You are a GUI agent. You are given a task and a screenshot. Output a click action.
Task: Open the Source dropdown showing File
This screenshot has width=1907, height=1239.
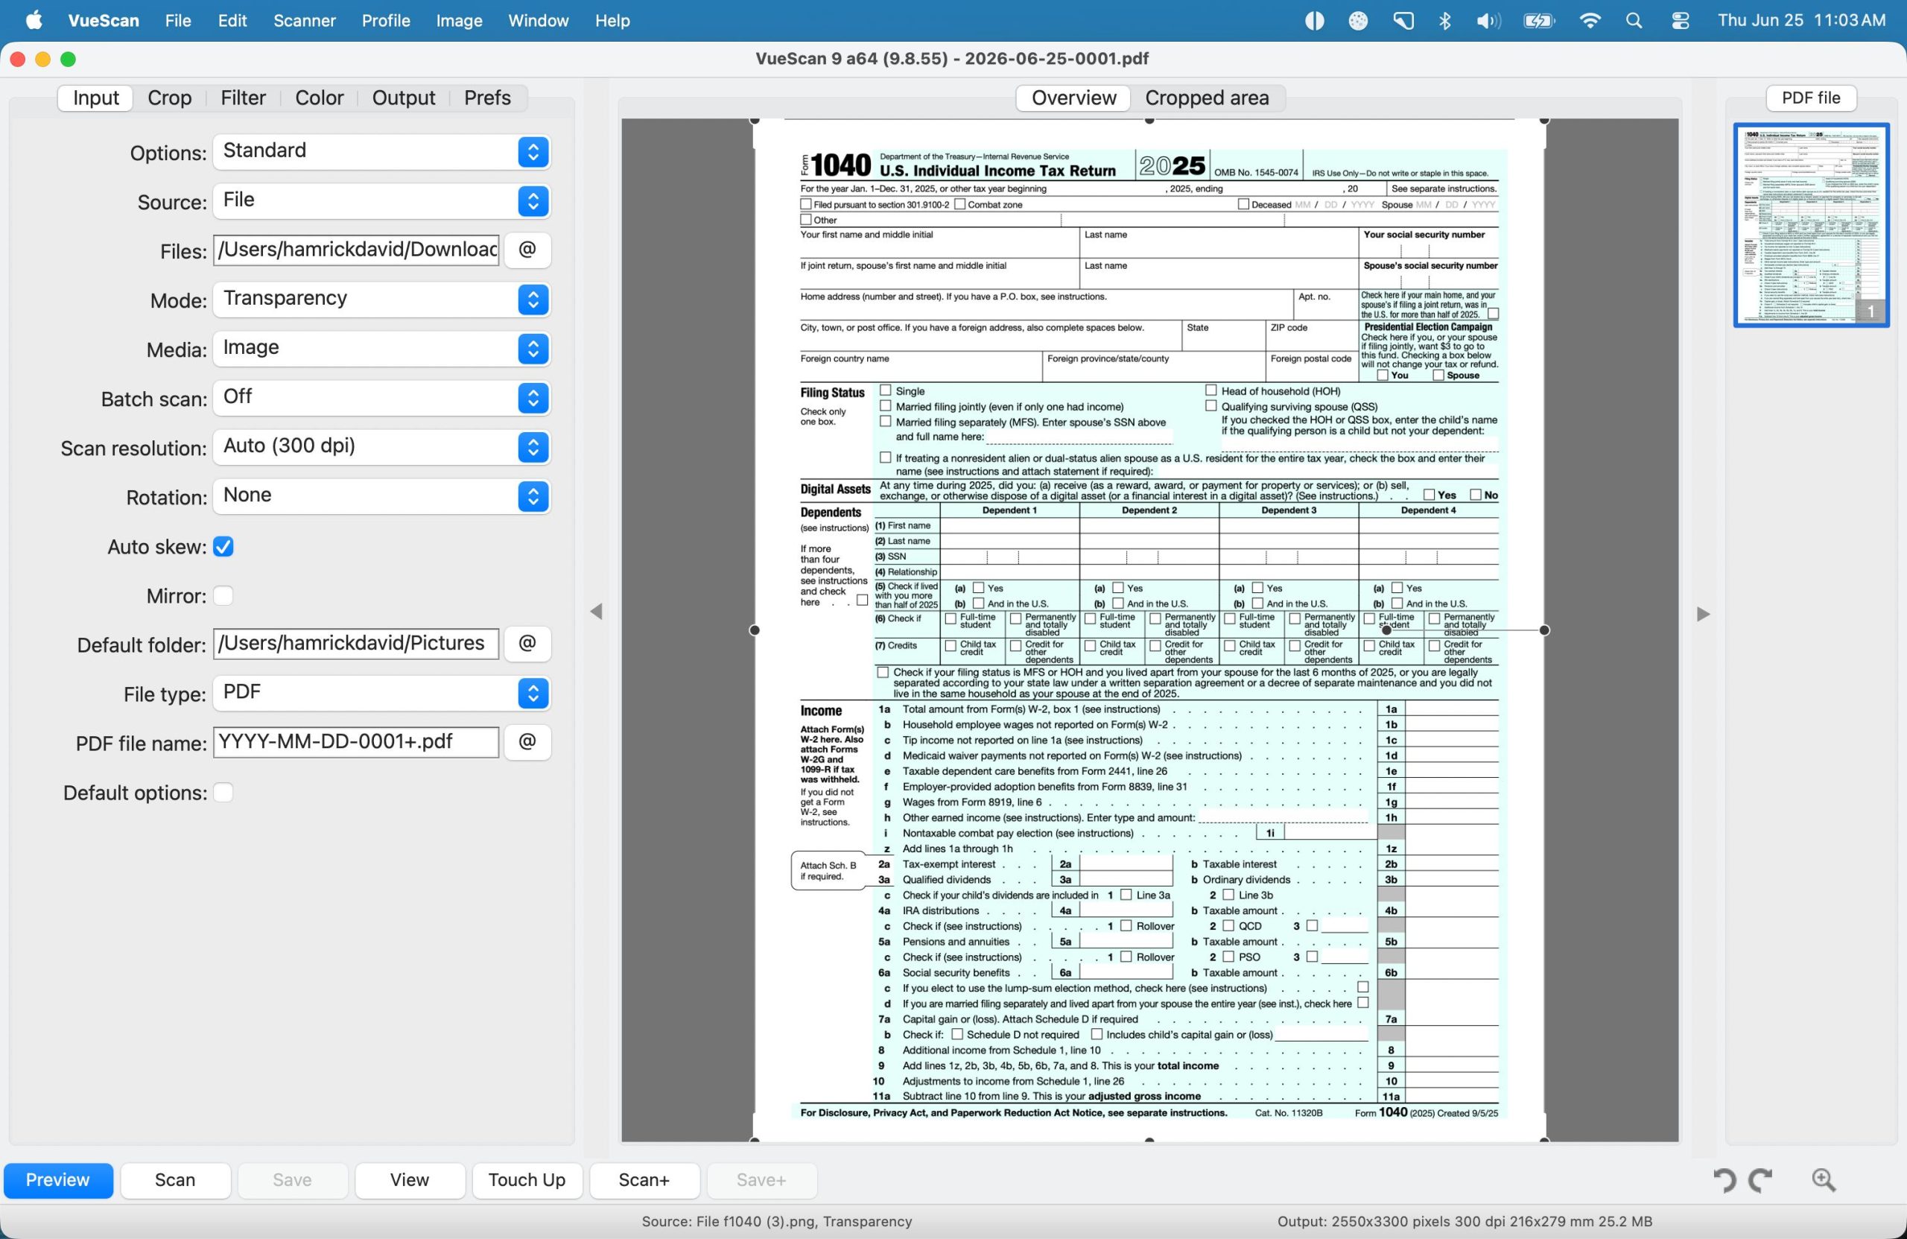coord(381,200)
